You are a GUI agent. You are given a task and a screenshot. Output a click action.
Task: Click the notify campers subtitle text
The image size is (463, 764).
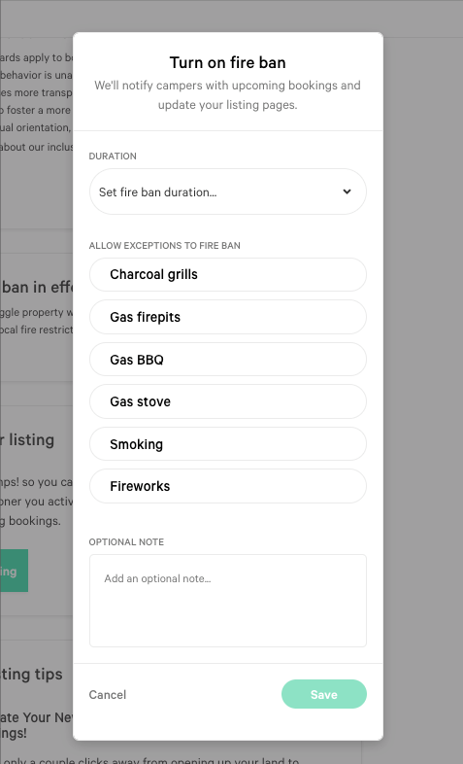click(x=227, y=95)
